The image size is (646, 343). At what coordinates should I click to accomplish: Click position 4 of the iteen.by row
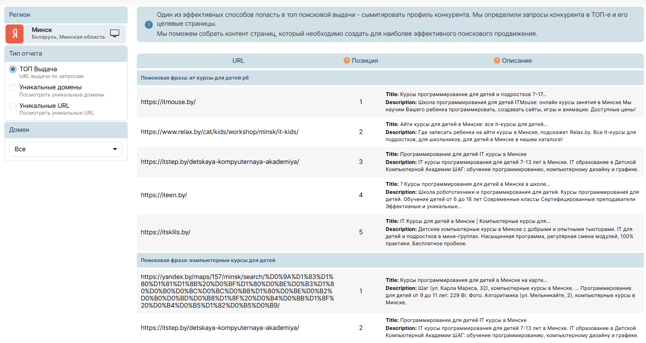pos(361,195)
